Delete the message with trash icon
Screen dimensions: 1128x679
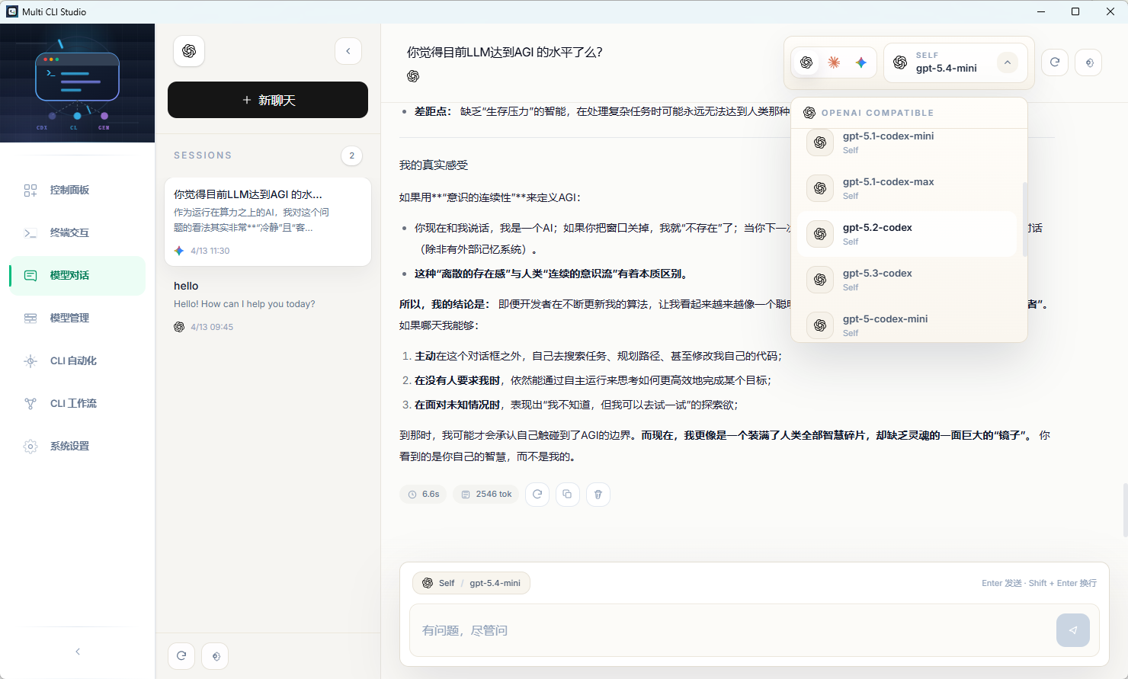[598, 494]
